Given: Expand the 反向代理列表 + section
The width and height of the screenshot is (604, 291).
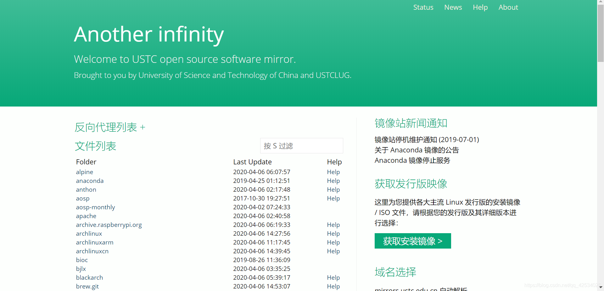Looking at the screenshot, I should (x=110, y=127).
